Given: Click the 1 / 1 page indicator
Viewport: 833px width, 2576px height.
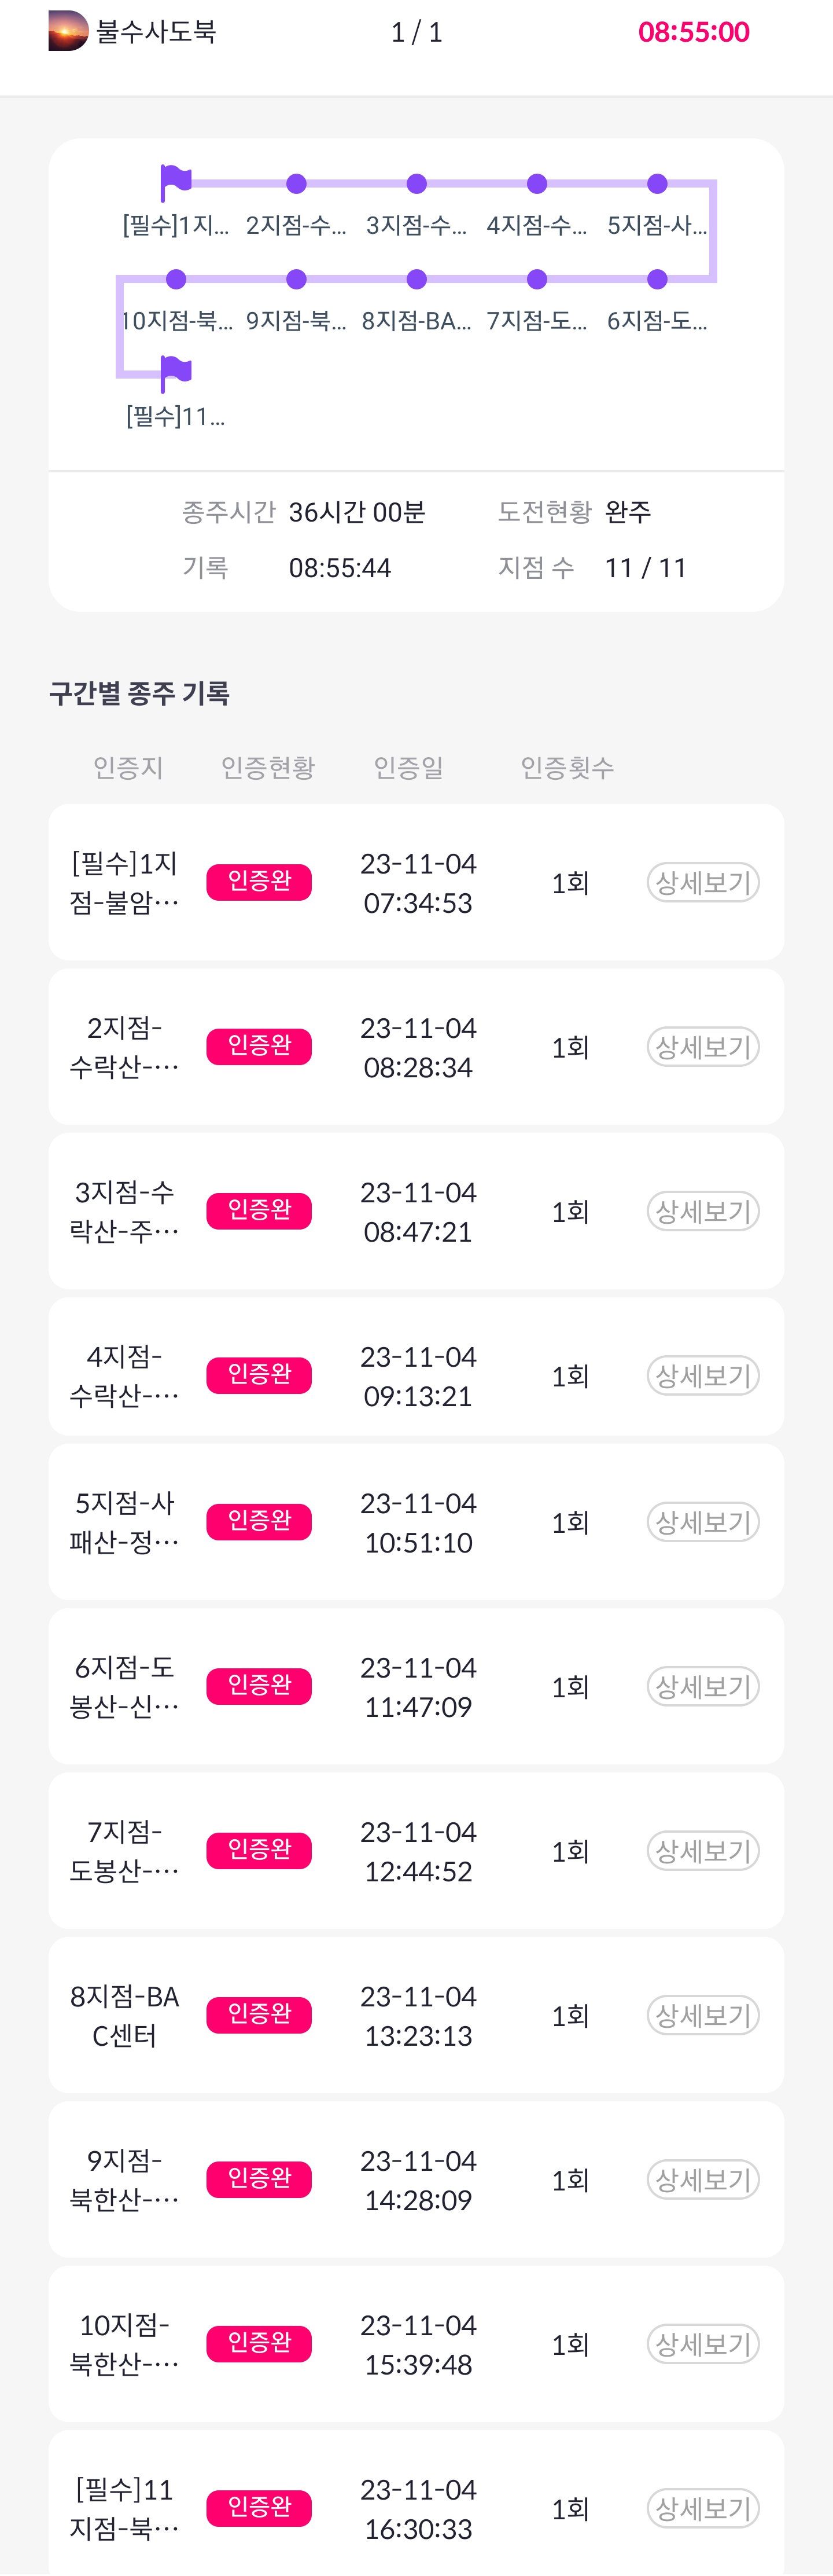Looking at the screenshot, I should tap(417, 32).
